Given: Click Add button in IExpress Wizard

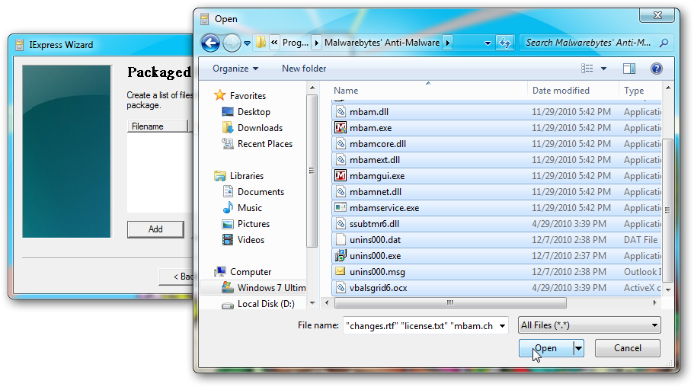Looking at the screenshot, I should click(155, 229).
